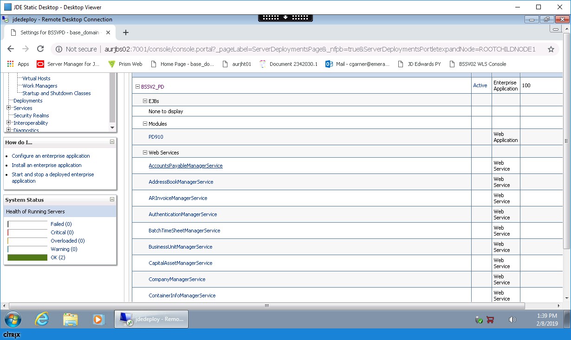This screenshot has width=571, height=340.
Task: Open AccountsPayableManagerService link
Action: [x=186, y=166]
